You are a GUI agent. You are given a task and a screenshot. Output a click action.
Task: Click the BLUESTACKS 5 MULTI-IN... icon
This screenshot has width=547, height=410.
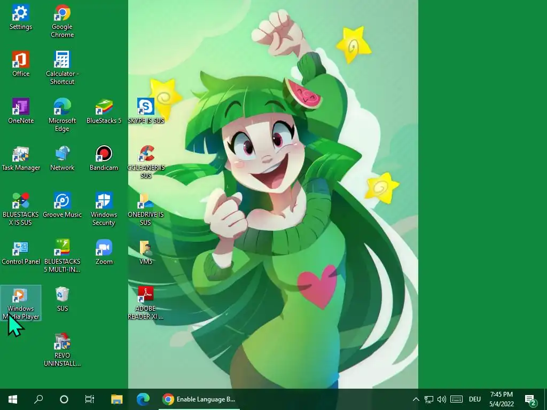62,256
